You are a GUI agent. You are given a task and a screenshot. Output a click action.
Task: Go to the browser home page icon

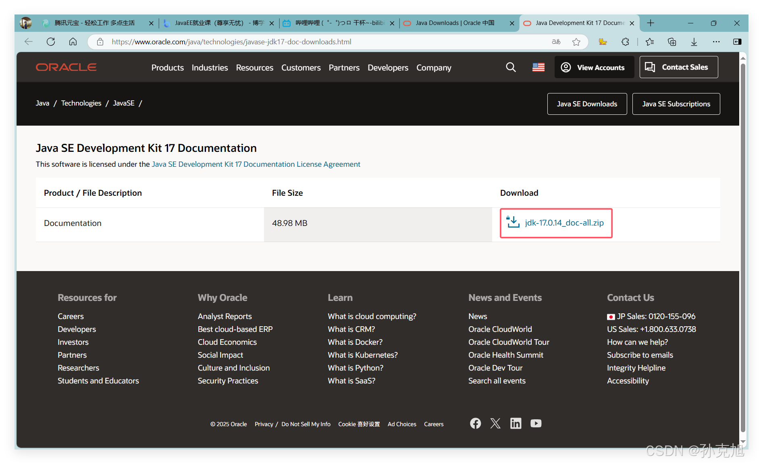click(73, 41)
